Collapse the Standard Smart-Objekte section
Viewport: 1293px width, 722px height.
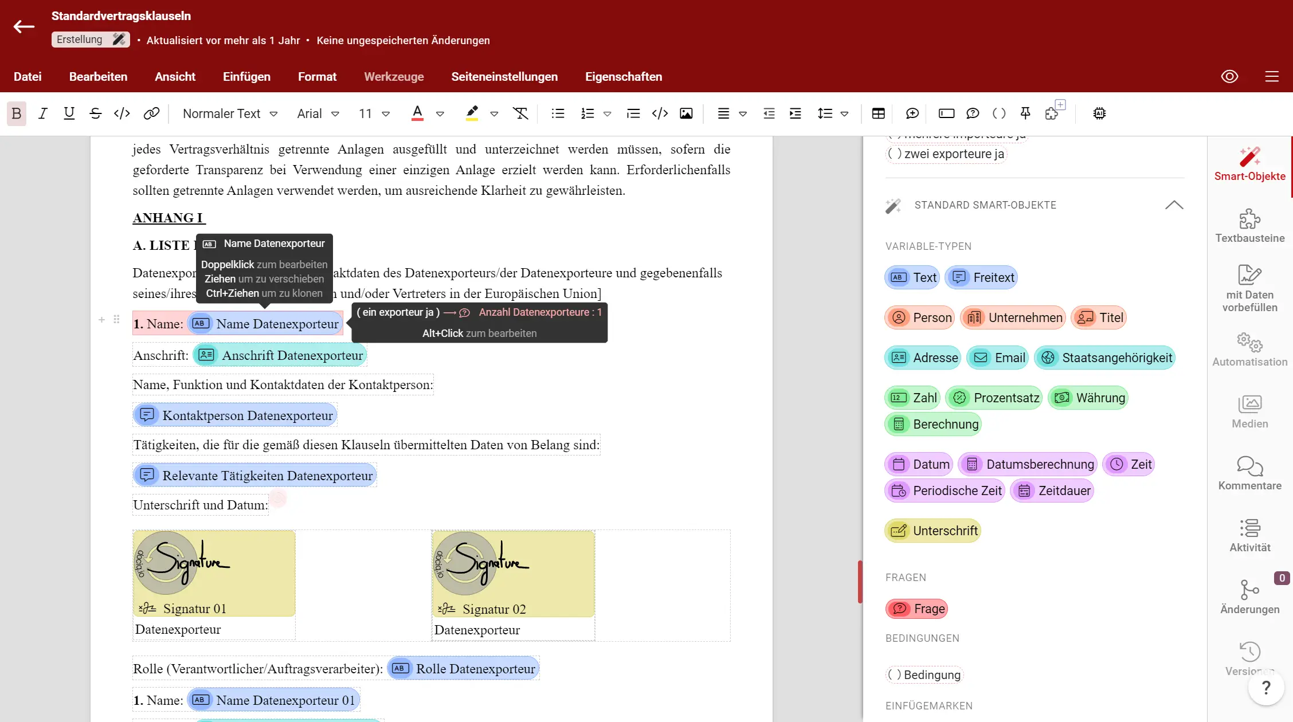[1174, 205]
